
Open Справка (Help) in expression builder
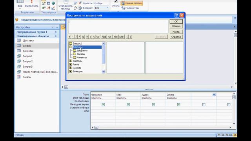point(176,37)
